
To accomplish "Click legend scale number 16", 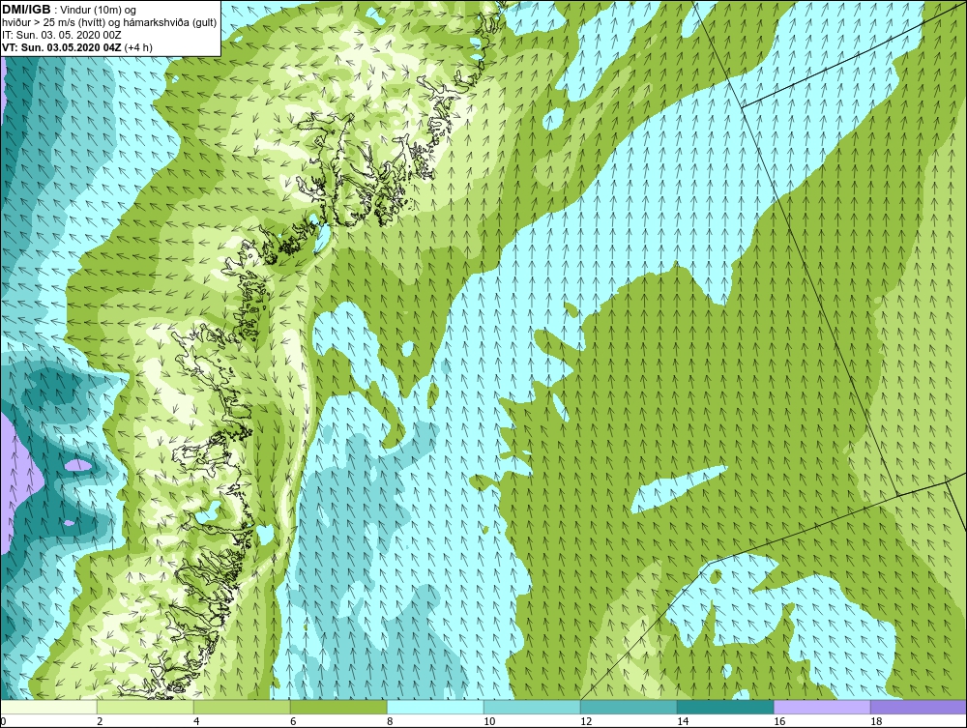I will (x=779, y=721).
